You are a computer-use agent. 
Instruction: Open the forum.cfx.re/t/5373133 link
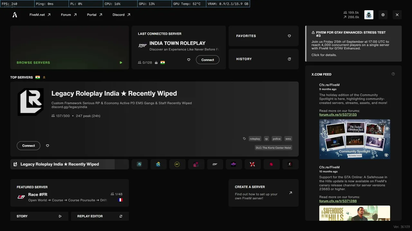point(338,115)
